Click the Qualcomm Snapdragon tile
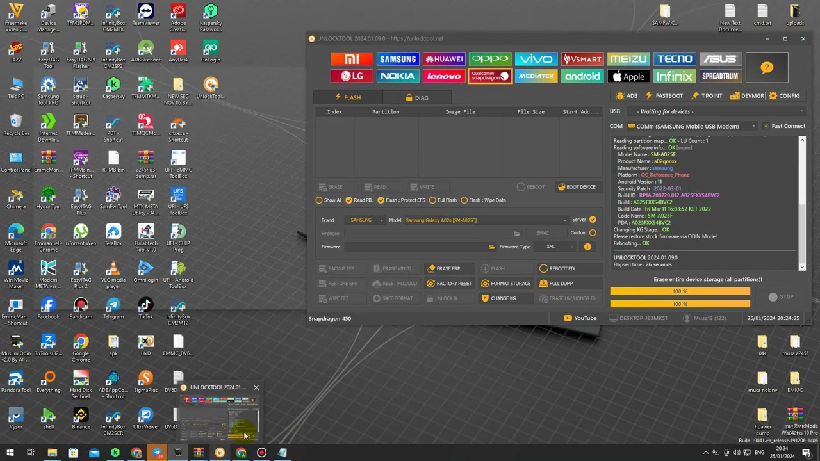The image size is (820, 461). [490, 76]
